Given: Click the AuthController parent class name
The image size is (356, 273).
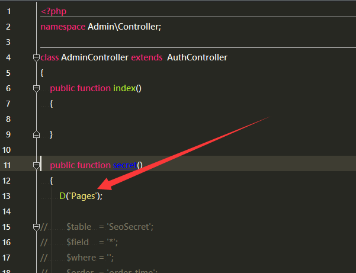Looking at the screenshot, I should (197, 57).
